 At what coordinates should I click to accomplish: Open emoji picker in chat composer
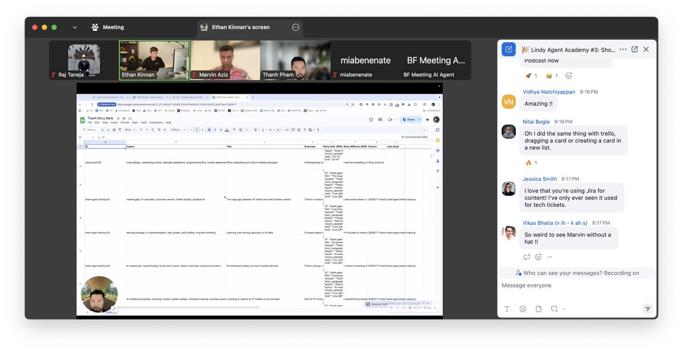coord(522,309)
